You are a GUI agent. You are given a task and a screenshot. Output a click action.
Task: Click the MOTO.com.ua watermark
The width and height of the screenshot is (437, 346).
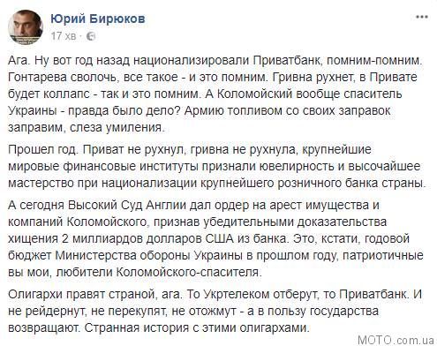[396, 340]
